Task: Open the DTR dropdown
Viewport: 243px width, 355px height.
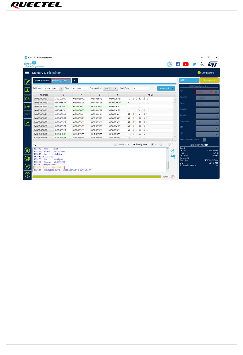Action: pyautogui.click(x=207, y=134)
